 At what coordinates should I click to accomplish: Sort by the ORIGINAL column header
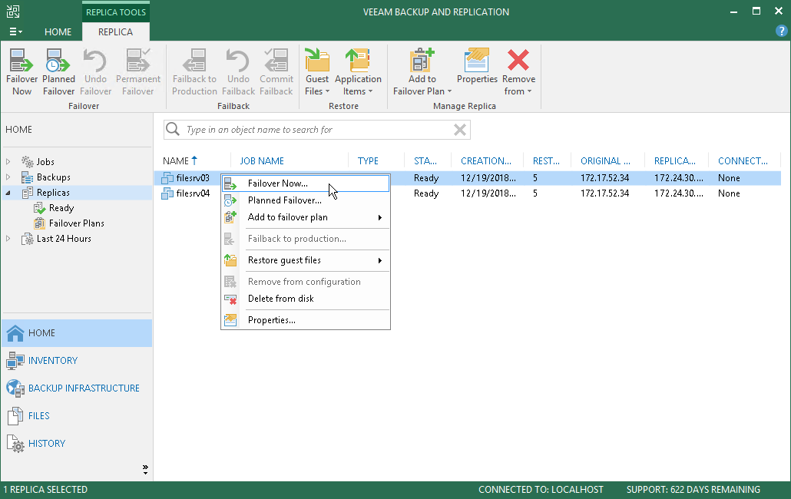(605, 160)
